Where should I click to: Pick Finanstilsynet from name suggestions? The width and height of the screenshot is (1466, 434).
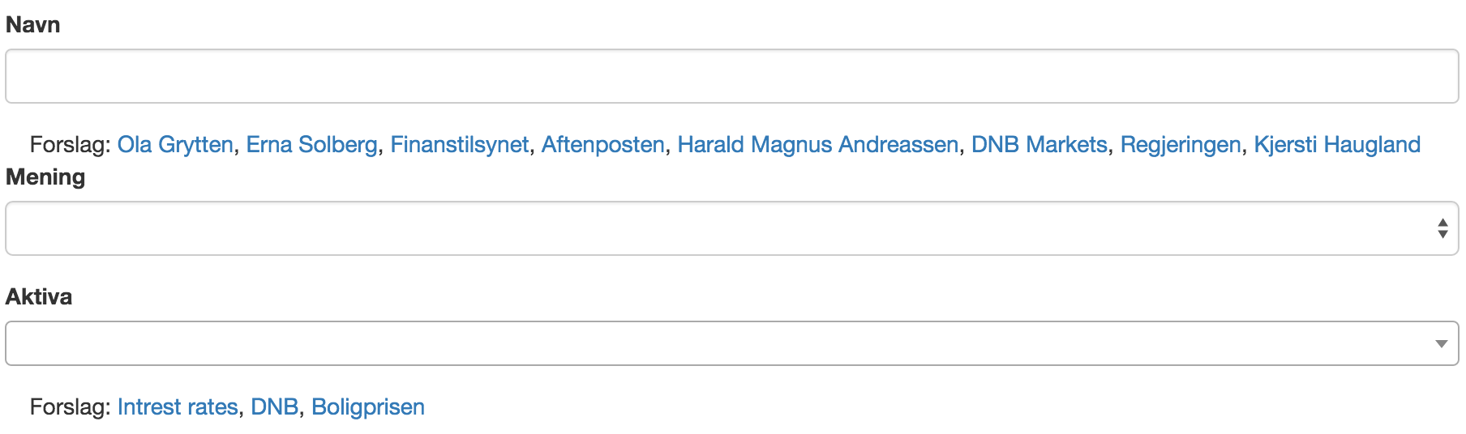(x=459, y=145)
